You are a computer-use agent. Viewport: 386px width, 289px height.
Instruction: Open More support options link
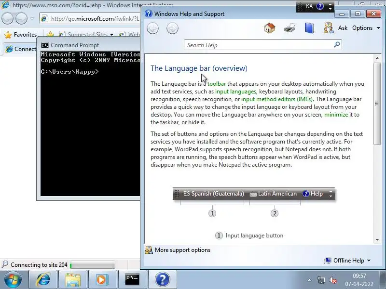tap(182, 250)
